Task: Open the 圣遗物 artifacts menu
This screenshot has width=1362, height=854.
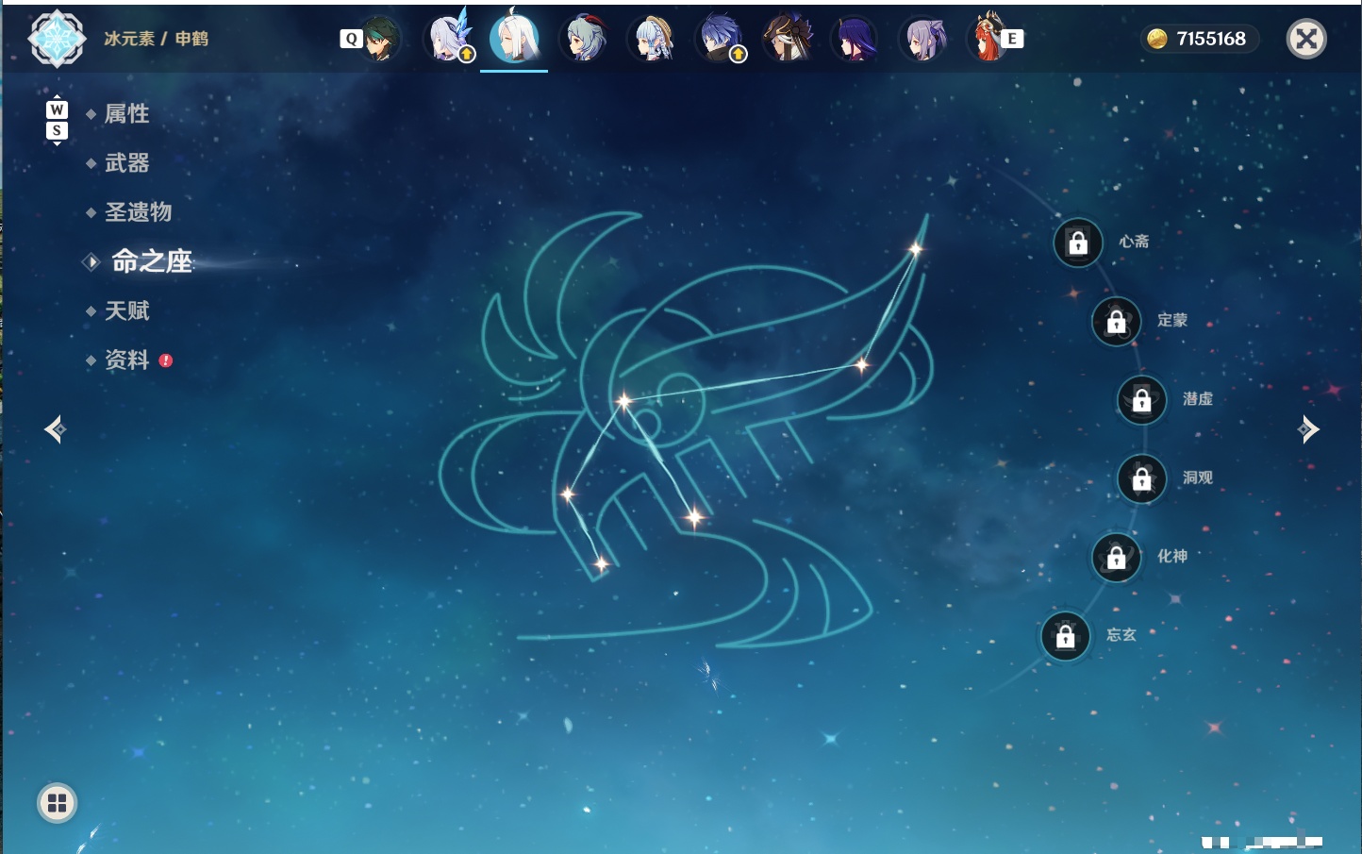Action: (138, 212)
